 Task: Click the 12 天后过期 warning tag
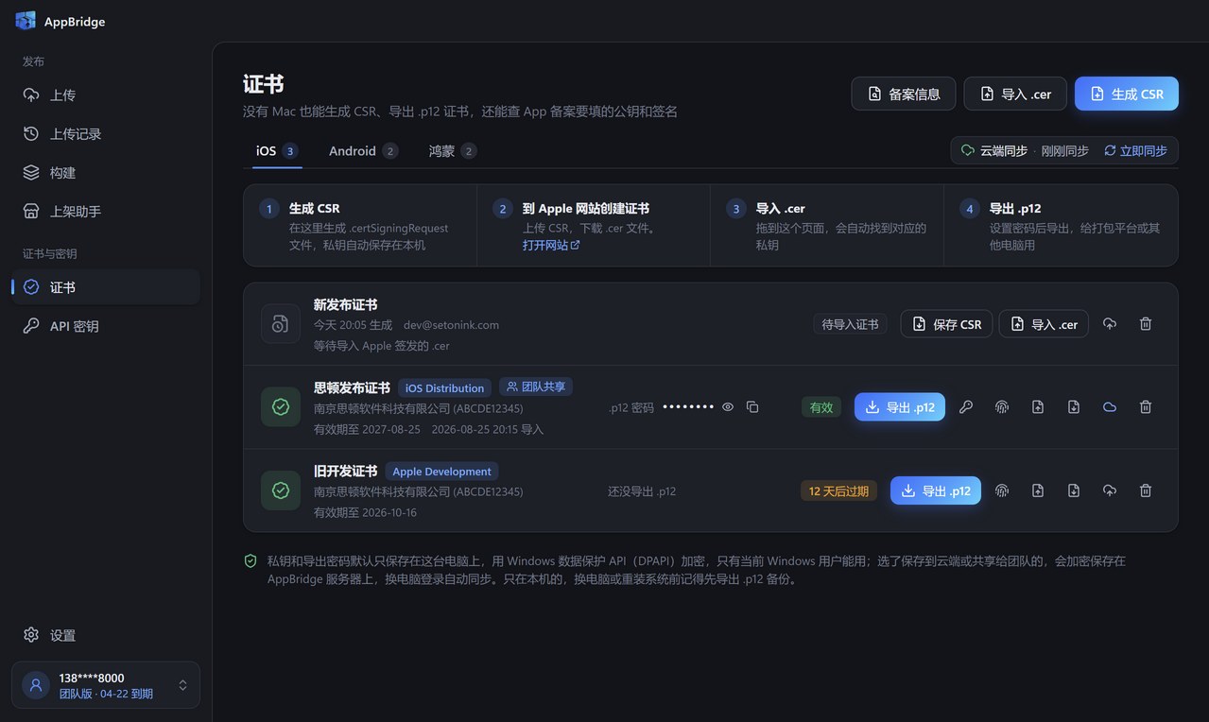pos(839,490)
